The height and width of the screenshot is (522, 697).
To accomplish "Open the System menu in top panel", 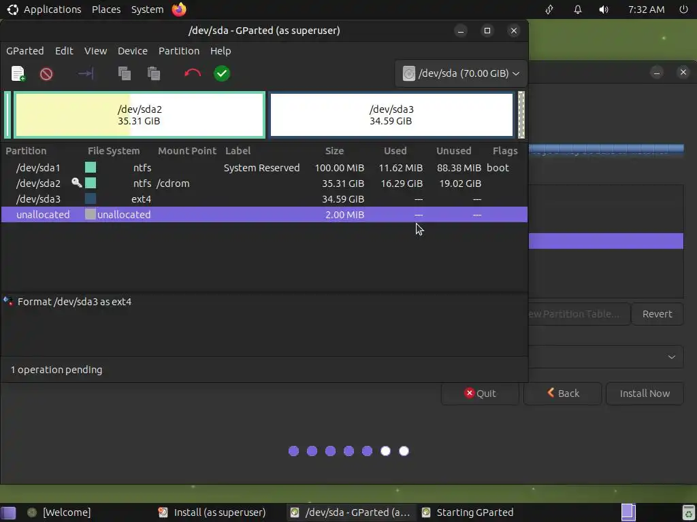I will (x=147, y=10).
